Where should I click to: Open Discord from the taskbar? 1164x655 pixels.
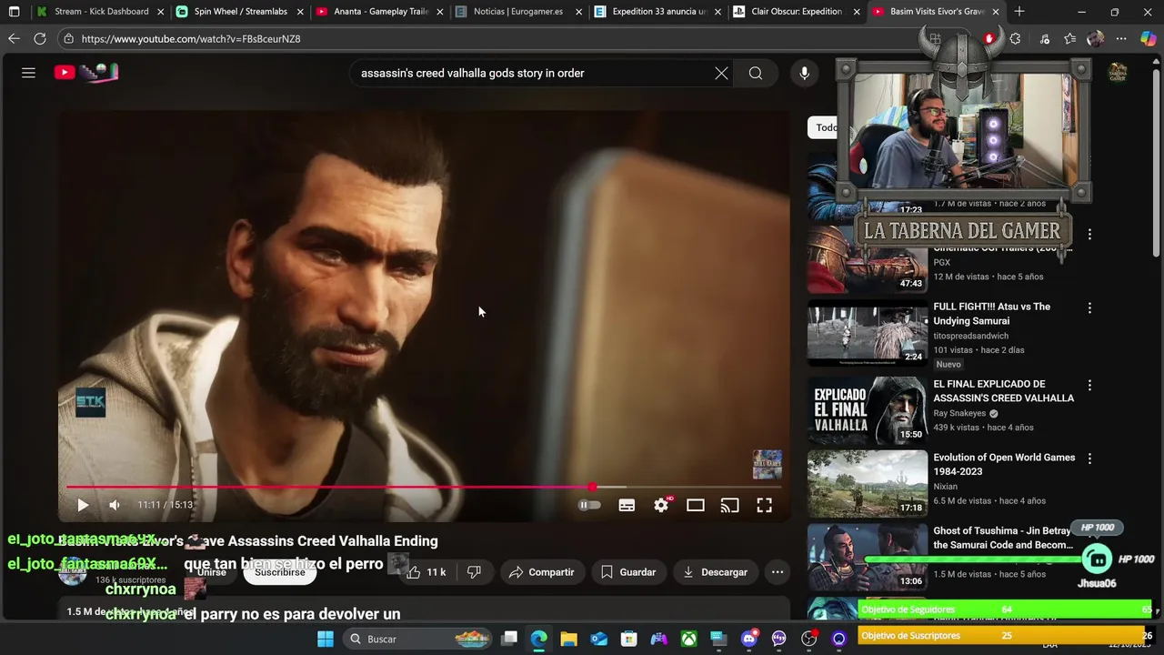pyautogui.click(x=749, y=639)
